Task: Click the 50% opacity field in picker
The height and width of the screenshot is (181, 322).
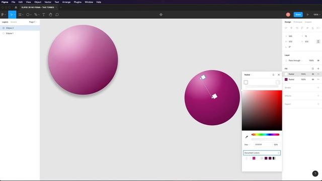Action: [276, 145]
